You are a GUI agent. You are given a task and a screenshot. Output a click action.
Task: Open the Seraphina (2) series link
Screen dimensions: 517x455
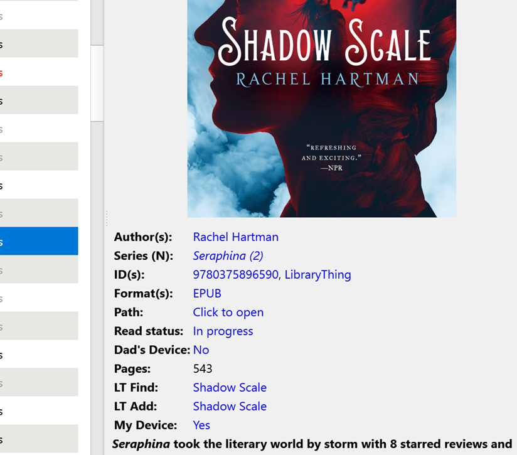[228, 256]
